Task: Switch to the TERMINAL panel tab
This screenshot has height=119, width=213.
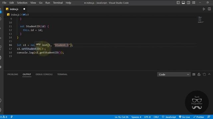Action: 62,74
